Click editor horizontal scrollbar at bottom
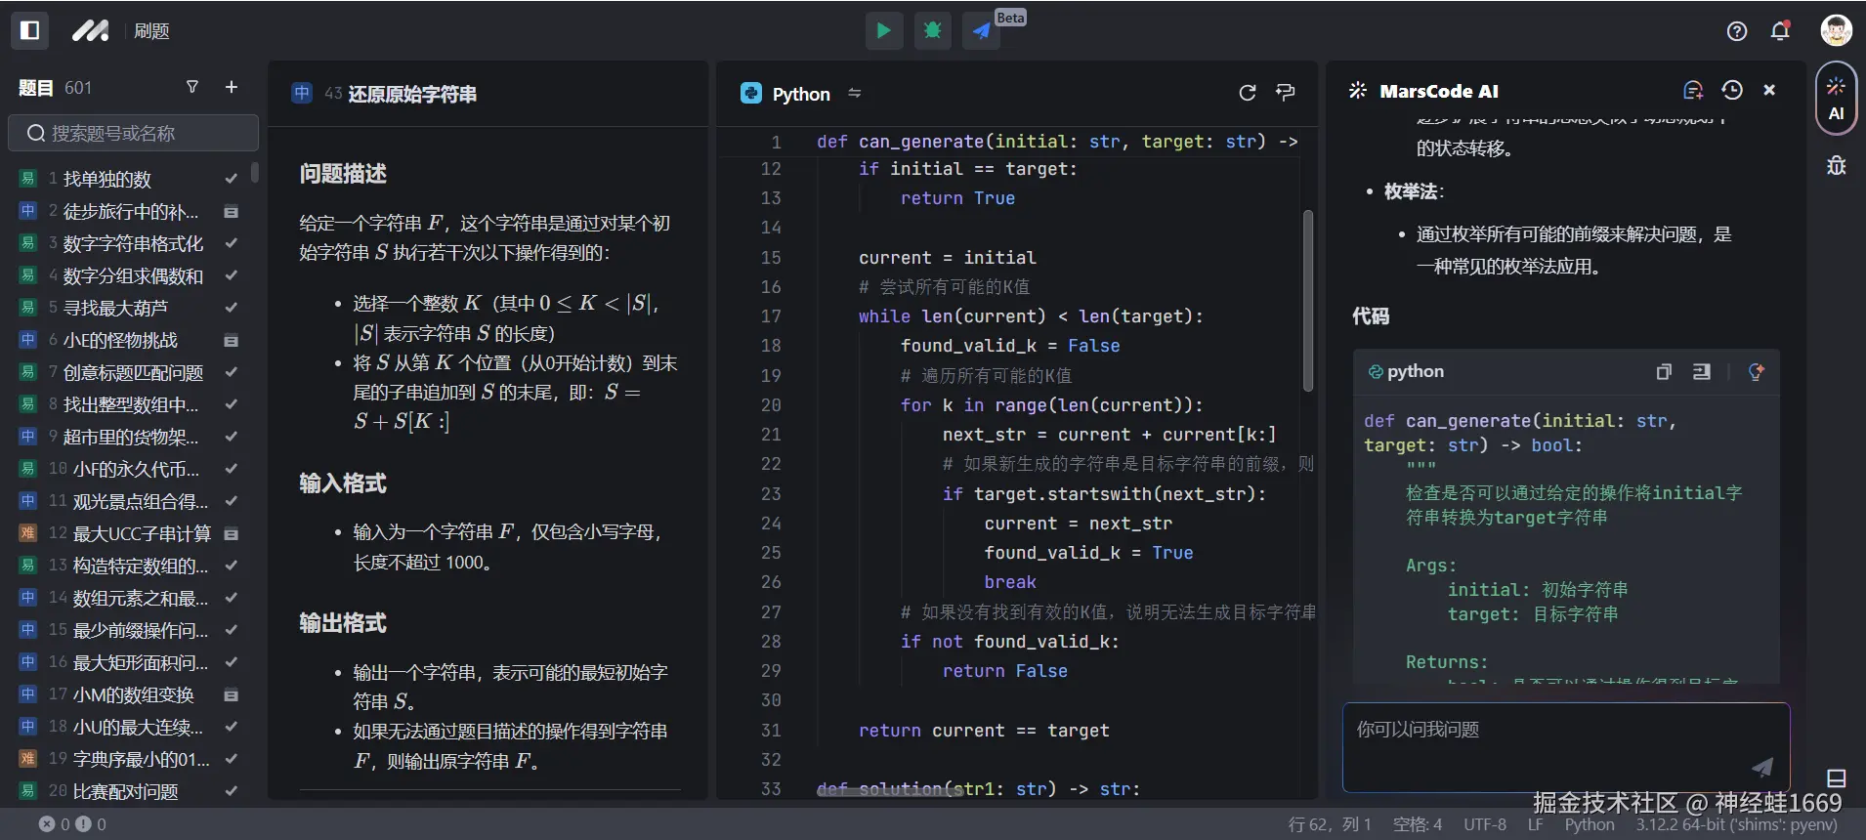The width and height of the screenshot is (1866, 840). point(889,792)
